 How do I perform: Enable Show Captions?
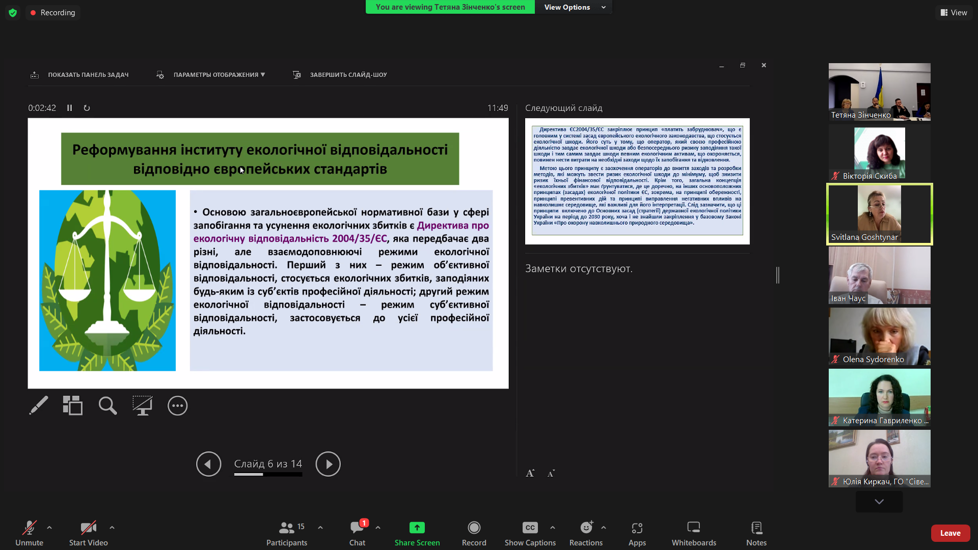coord(530,533)
